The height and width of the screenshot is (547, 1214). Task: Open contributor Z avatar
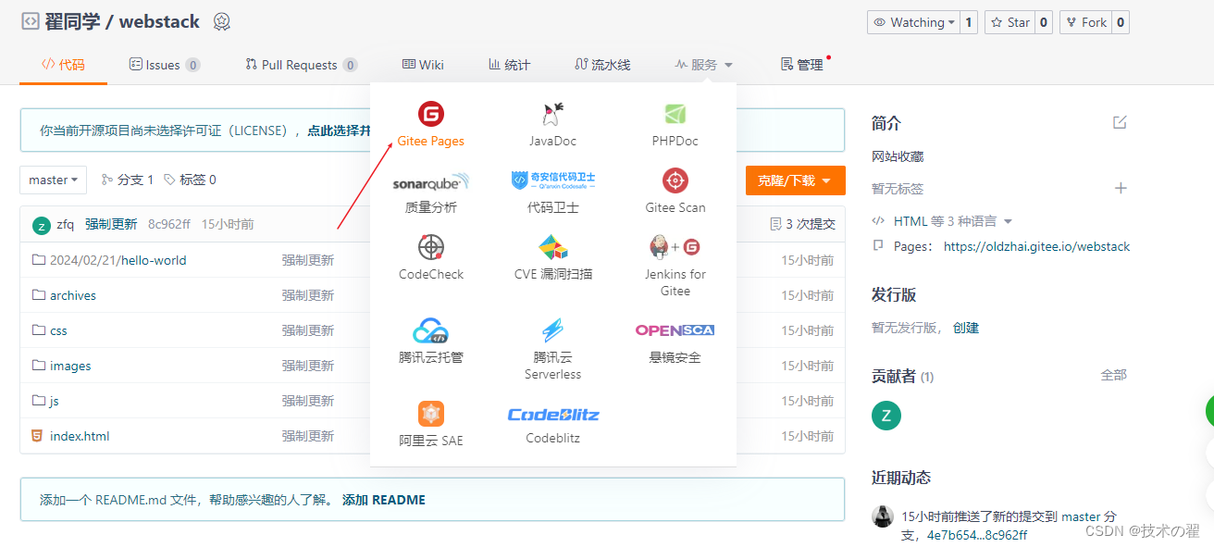(x=886, y=416)
